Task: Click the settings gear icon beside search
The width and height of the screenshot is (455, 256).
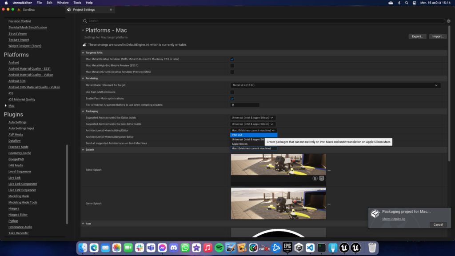Action: click(x=449, y=21)
